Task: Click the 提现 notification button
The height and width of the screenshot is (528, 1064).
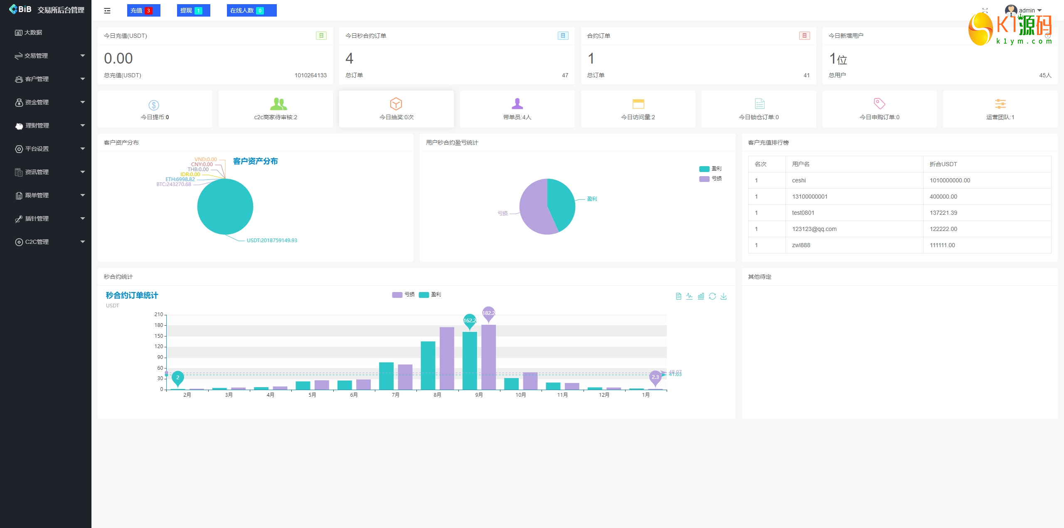Action: 193,10
